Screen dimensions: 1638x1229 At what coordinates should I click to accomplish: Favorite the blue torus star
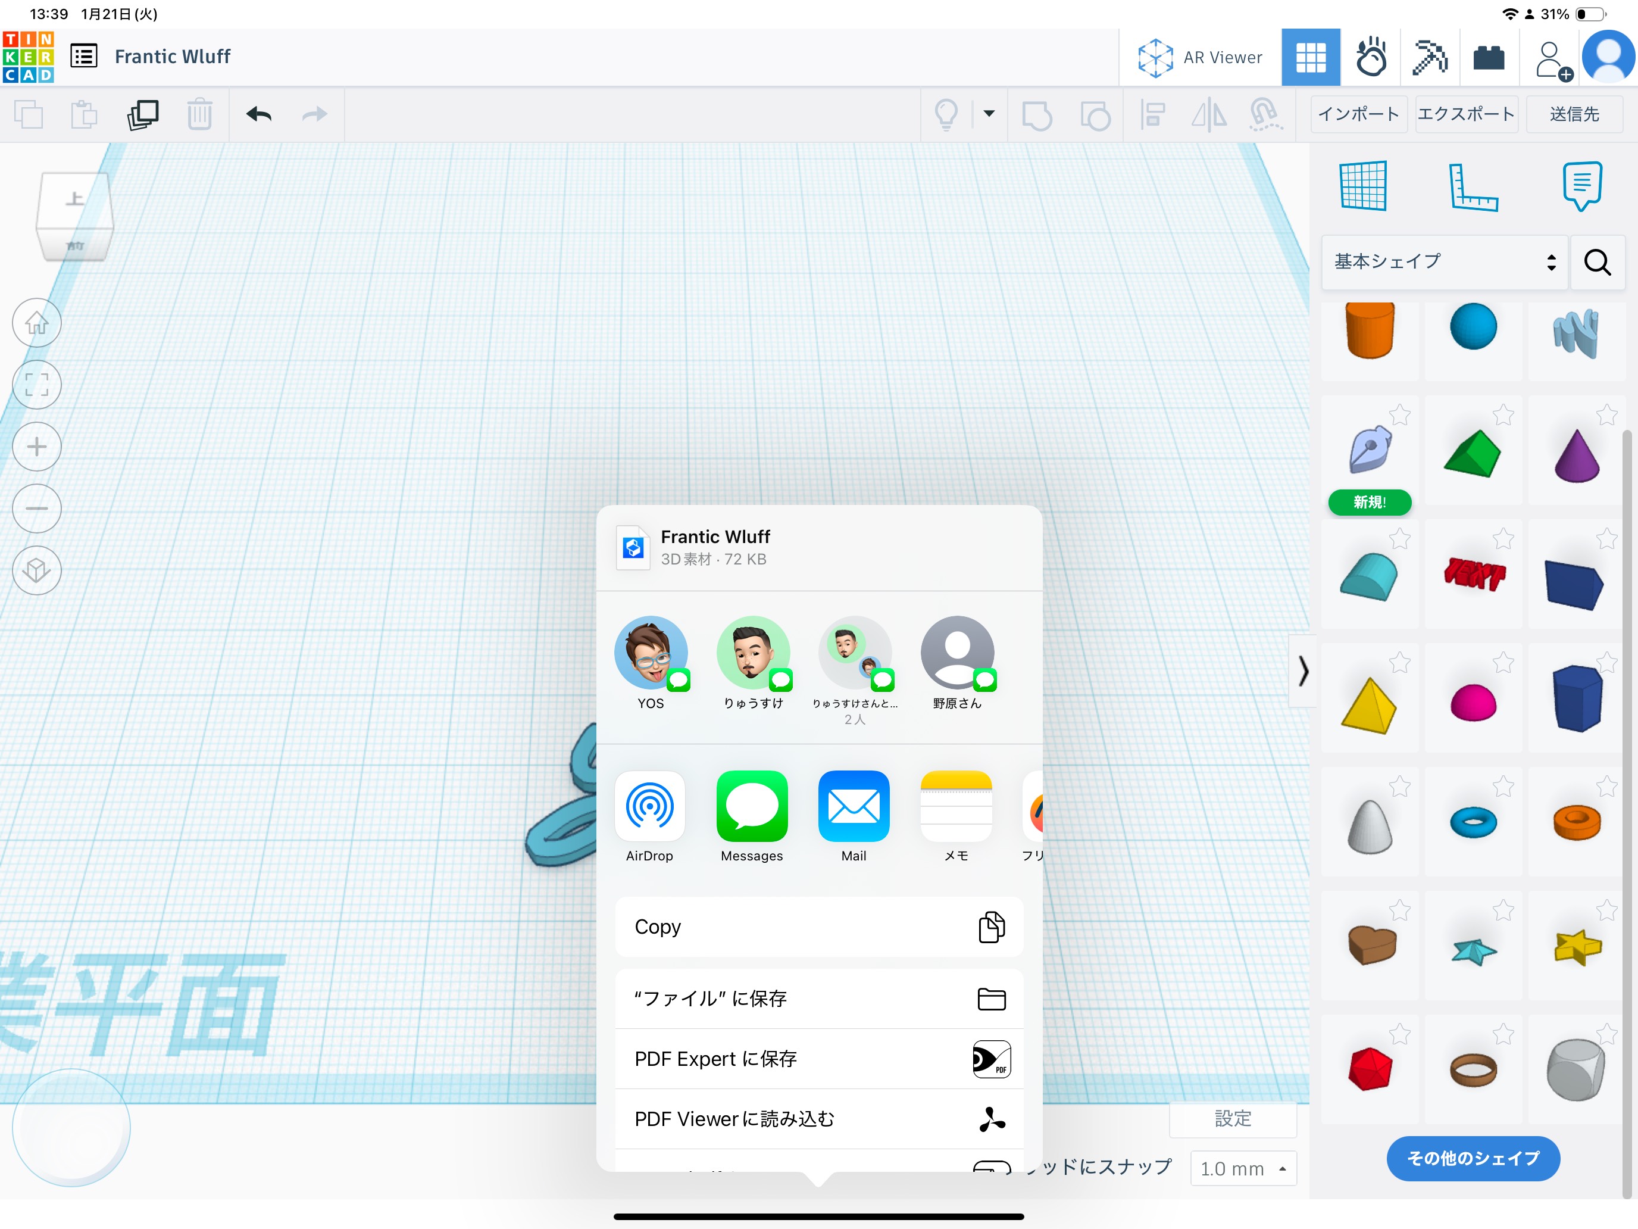1502,786
